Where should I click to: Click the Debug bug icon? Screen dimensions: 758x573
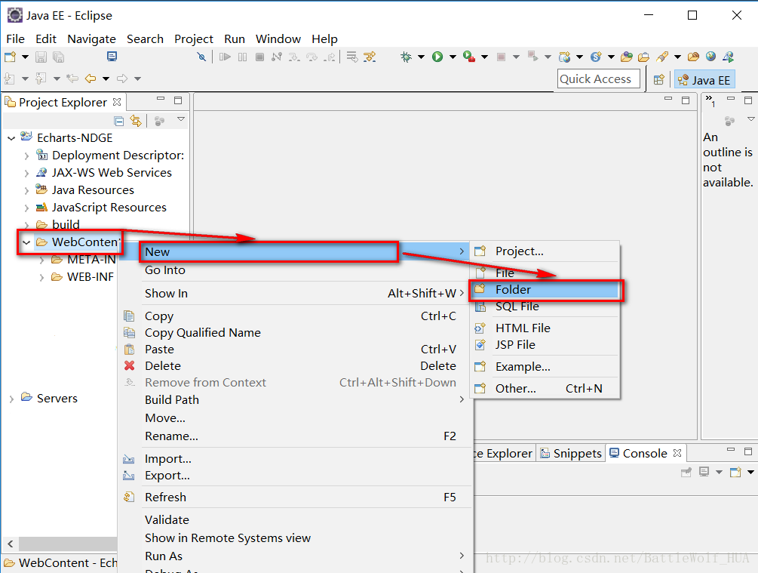click(x=406, y=57)
